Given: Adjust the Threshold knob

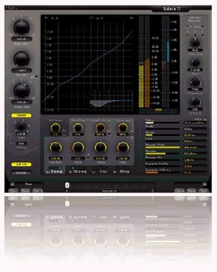Looking at the screenshot, I should [55, 147].
